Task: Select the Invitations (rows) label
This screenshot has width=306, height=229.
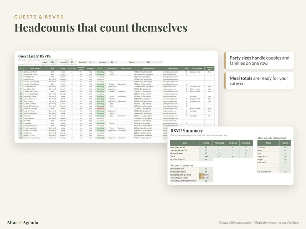Action: tap(178, 172)
